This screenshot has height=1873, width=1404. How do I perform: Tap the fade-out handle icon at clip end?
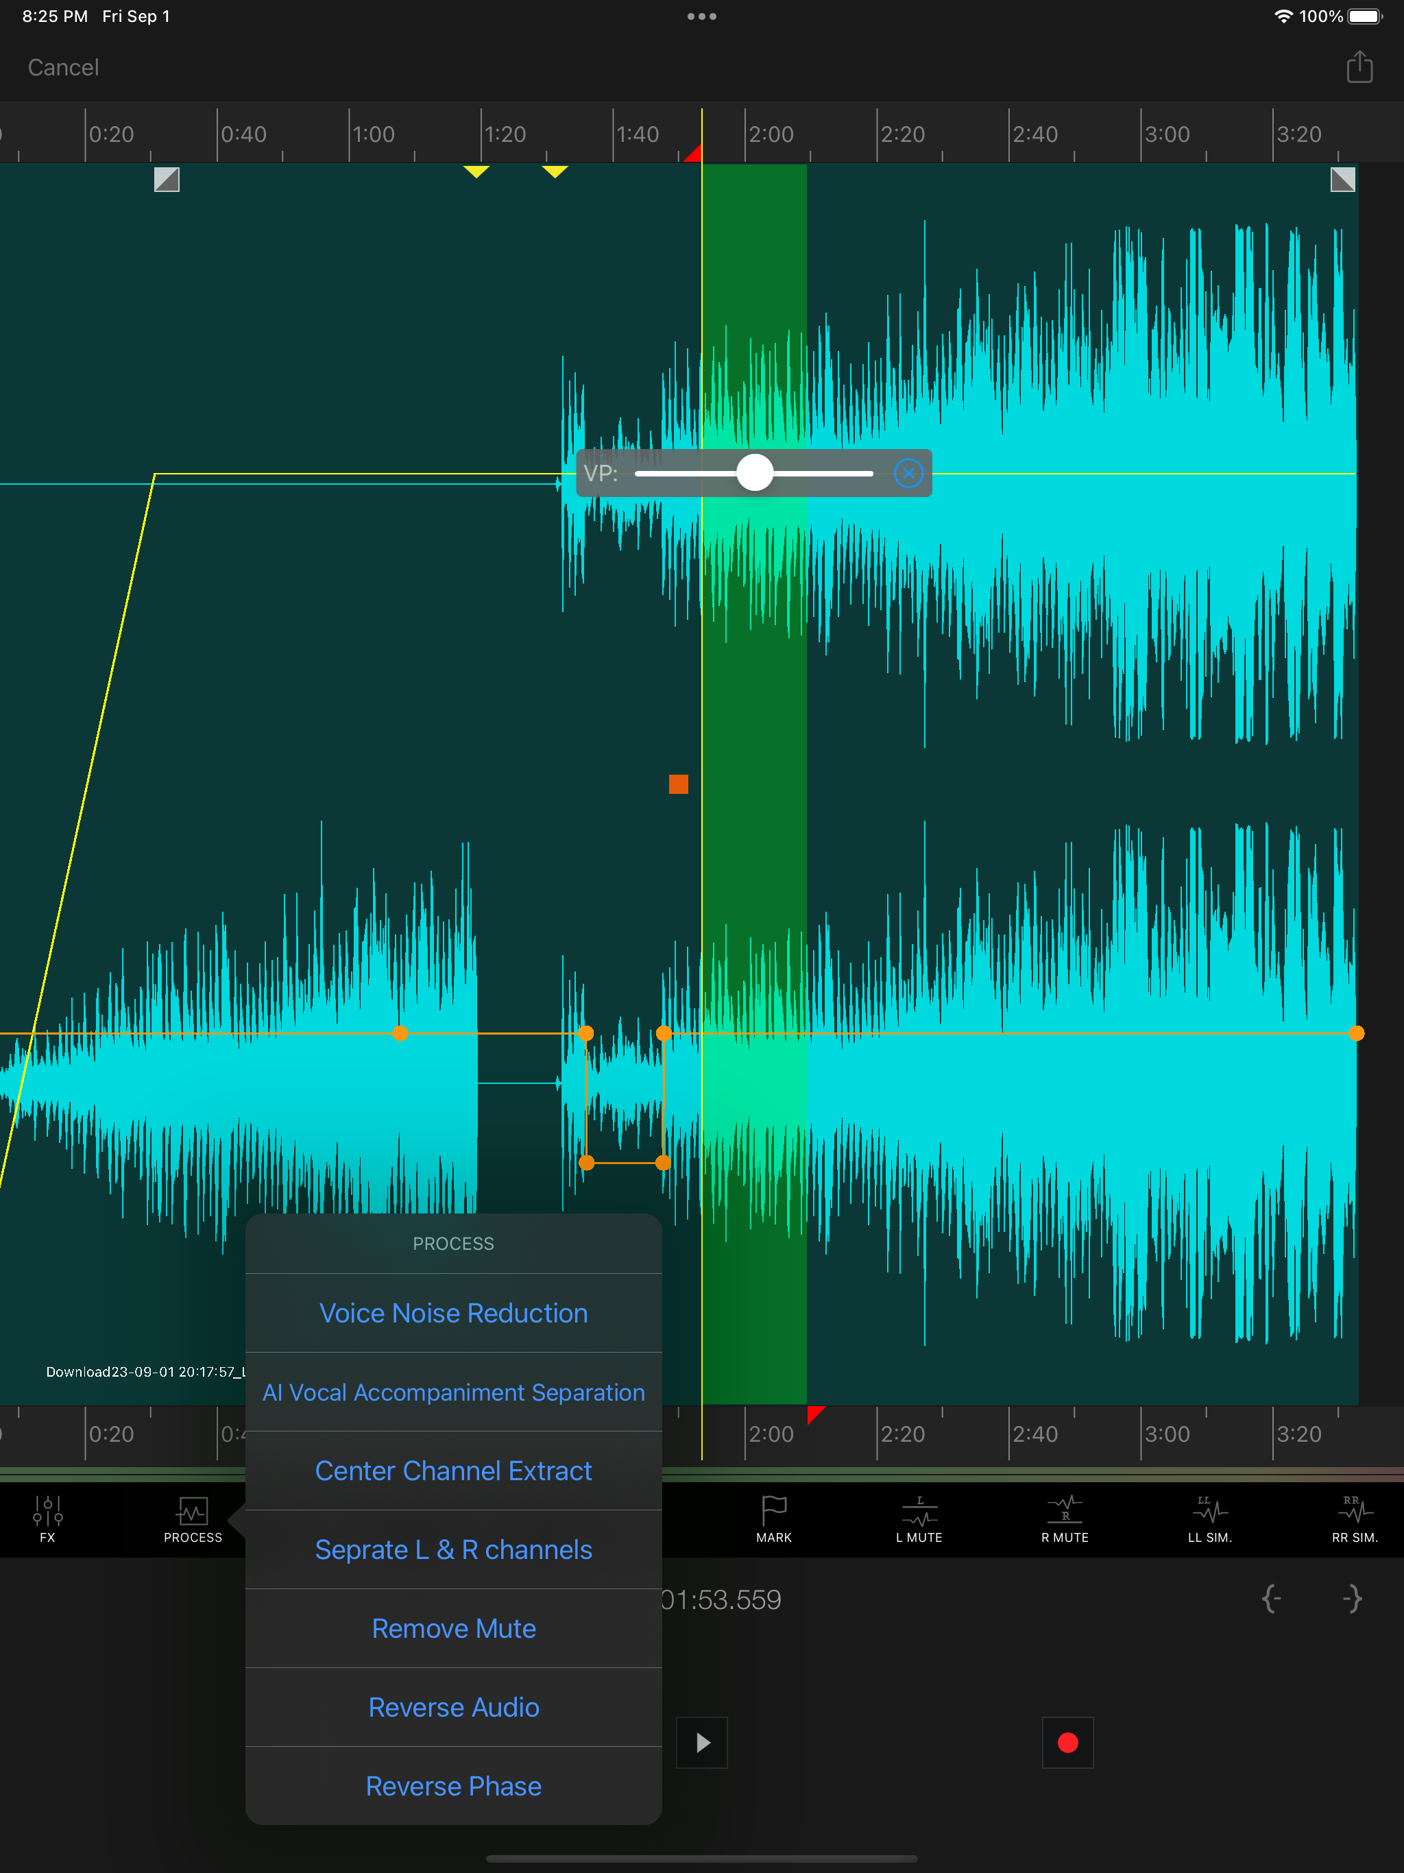1342,180
